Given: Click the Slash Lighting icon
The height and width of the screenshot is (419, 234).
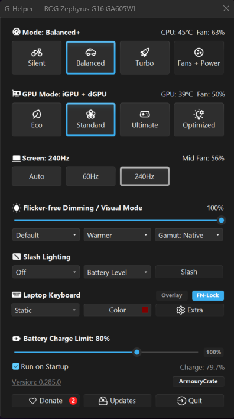Looking at the screenshot, I should coord(17,257).
